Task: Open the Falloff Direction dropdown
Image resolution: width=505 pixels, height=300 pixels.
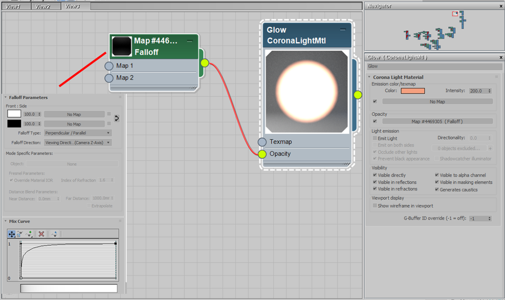Action: click(78, 143)
